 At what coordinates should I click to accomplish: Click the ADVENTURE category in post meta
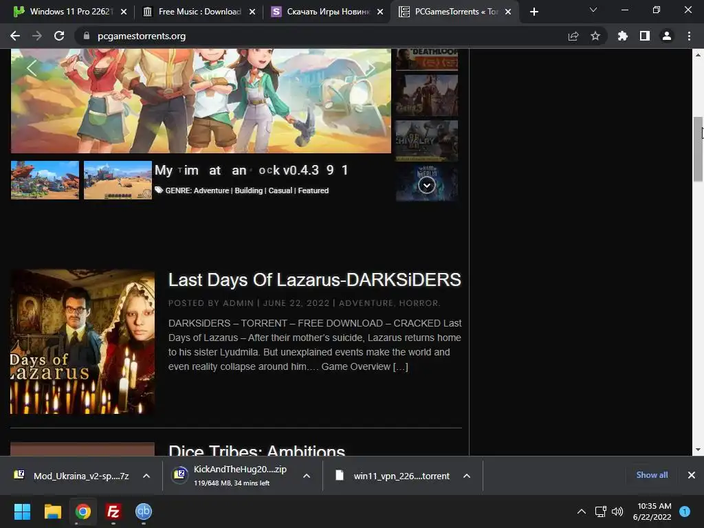click(x=366, y=303)
